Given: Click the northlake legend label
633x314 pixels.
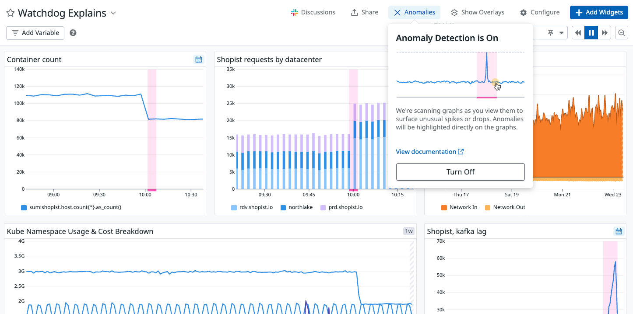Looking at the screenshot, I should click(x=300, y=207).
